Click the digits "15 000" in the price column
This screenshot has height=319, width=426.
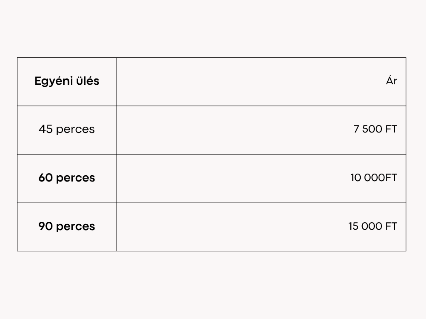[365, 226]
